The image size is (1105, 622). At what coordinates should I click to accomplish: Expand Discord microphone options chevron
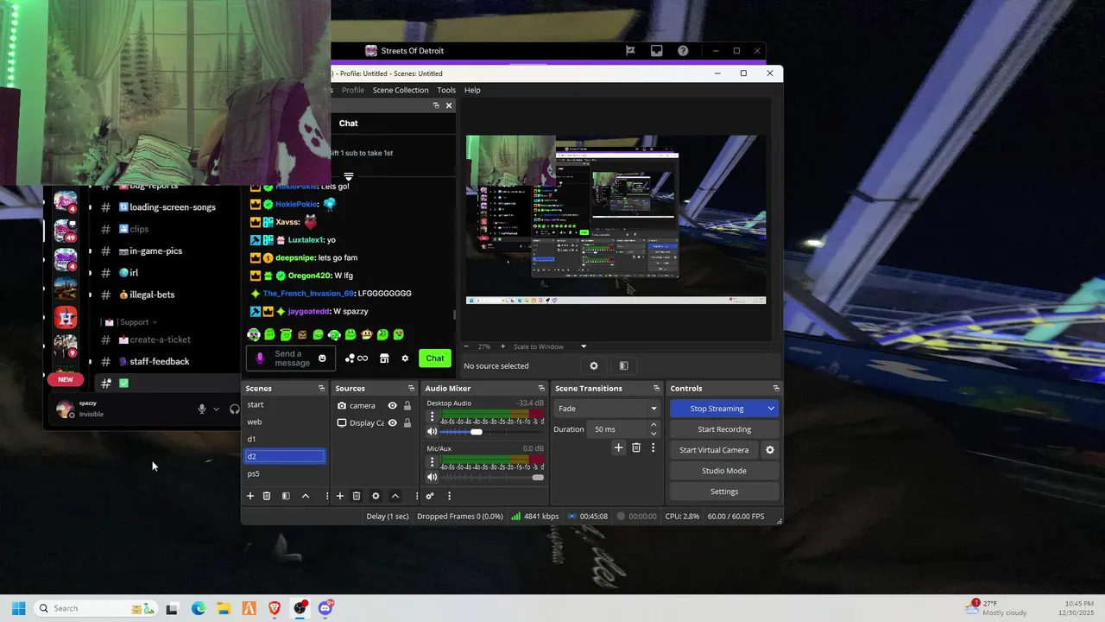(x=216, y=409)
